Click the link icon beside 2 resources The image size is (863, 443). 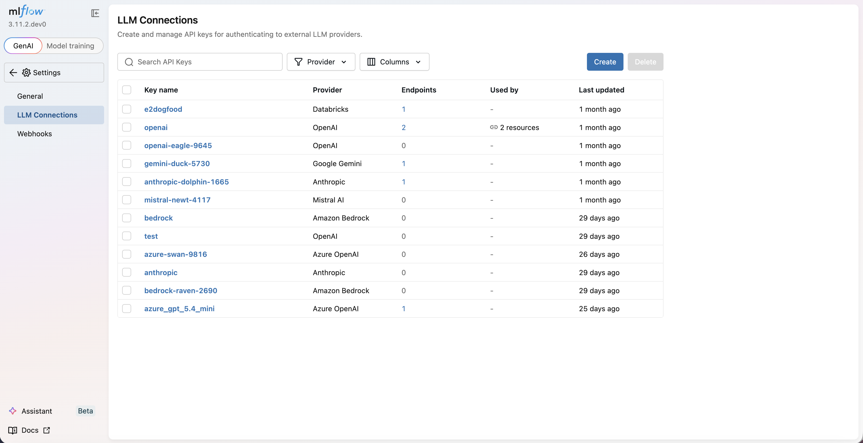pos(494,127)
